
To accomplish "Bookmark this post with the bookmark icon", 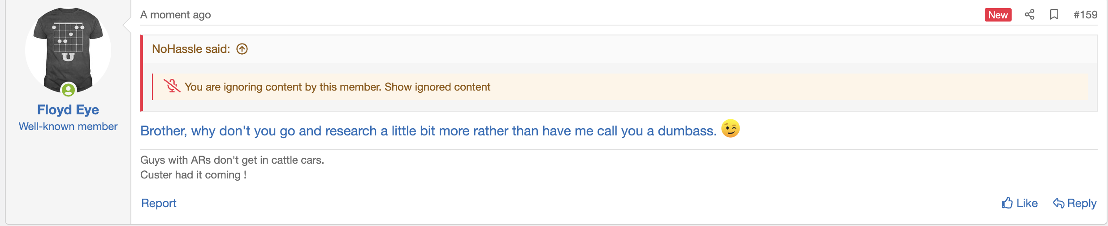I will (1054, 15).
